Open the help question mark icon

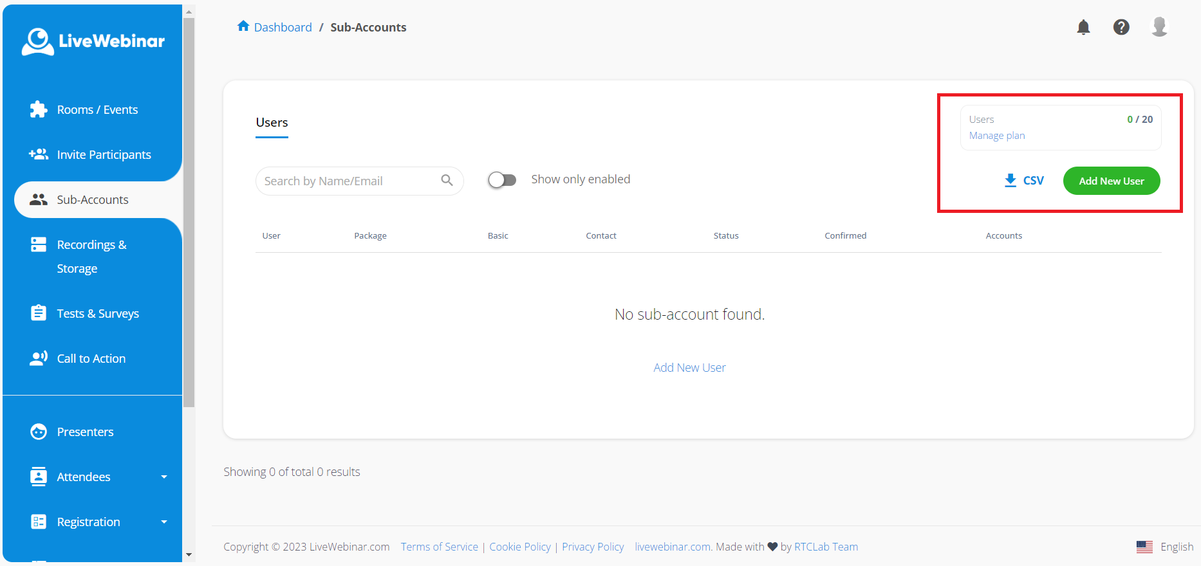tap(1121, 27)
